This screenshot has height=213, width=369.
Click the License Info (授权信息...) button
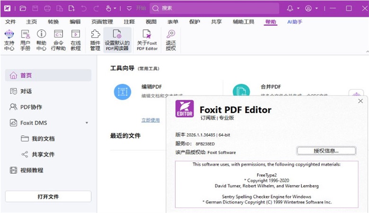point(326,151)
